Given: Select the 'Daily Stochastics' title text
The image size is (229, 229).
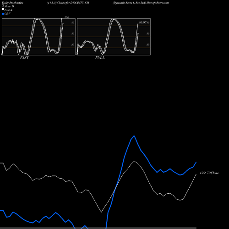Looking at the screenshot, I should 12,3.
